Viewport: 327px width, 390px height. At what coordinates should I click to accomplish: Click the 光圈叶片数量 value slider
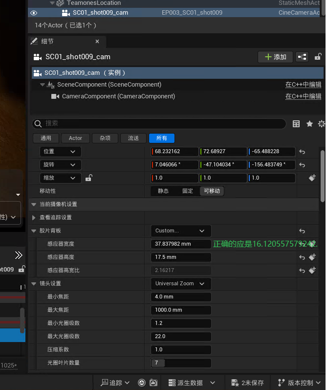click(x=180, y=363)
